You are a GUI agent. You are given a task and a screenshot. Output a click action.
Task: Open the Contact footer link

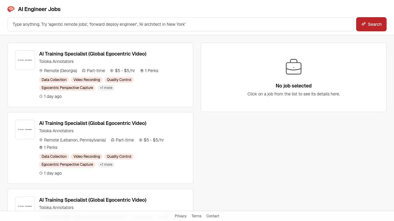(213, 216)
